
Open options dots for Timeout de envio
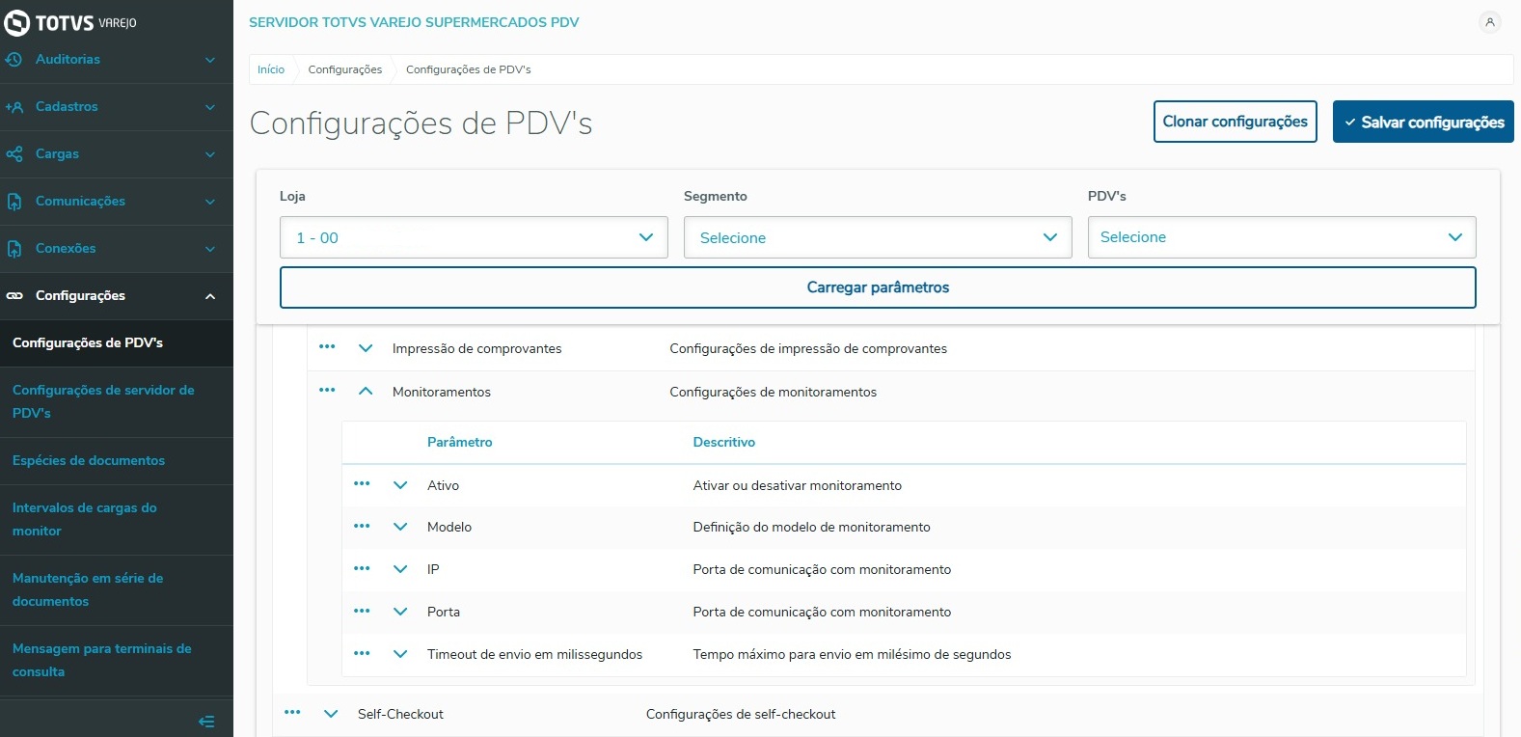tap(362, 654)
